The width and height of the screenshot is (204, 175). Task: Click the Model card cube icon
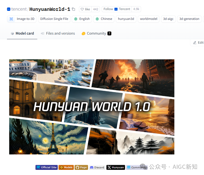[x=12, y=34]
